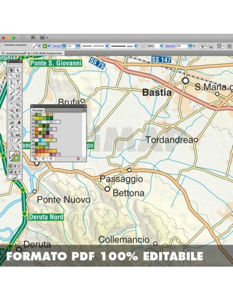Select the Rectangle tool

(x=17, y=87)
